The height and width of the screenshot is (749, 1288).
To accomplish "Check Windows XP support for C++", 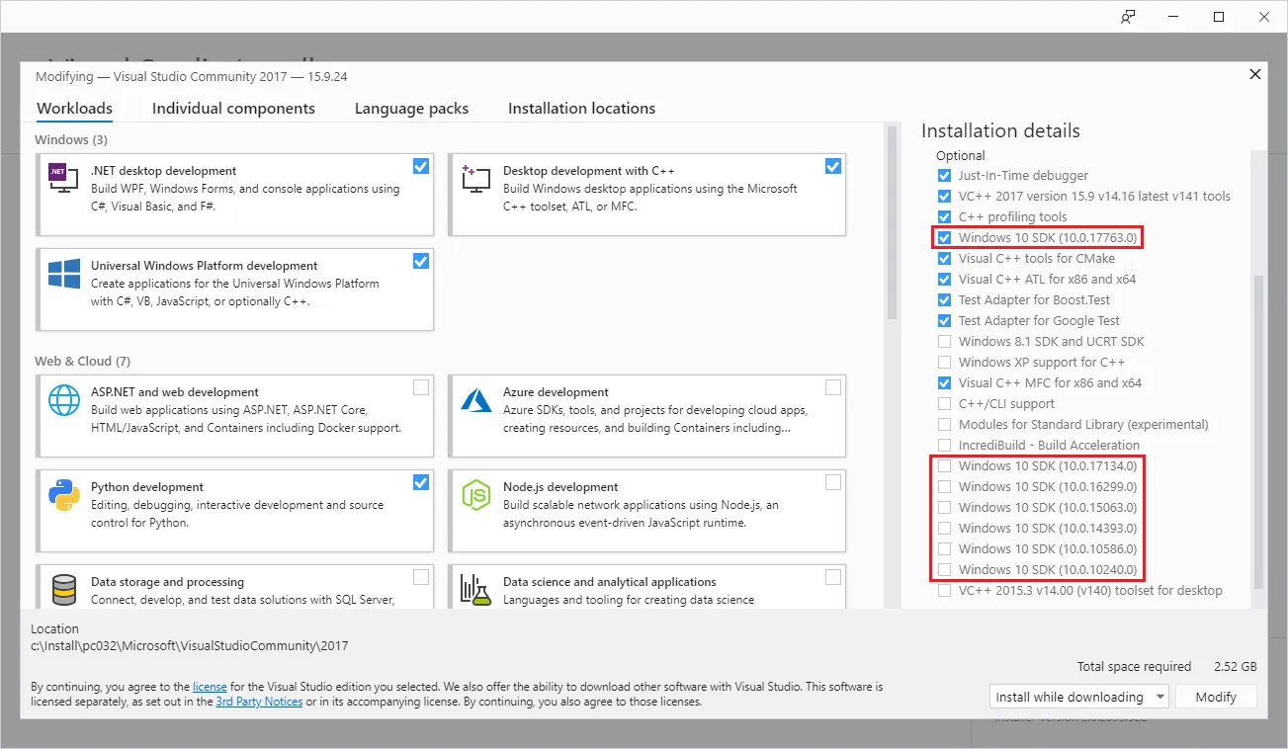I will point(944,363).
